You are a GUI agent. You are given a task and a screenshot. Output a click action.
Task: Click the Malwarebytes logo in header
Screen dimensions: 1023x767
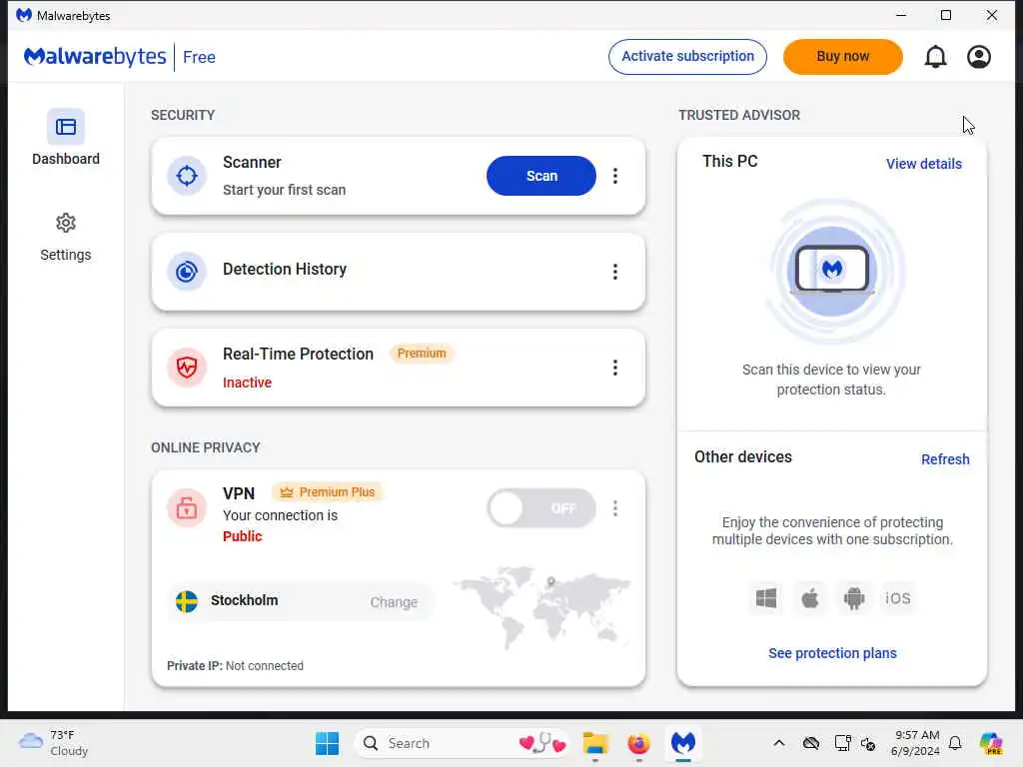95,57
